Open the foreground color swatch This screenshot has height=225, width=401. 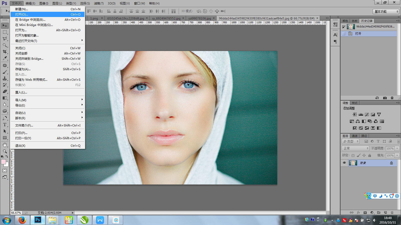3,161
